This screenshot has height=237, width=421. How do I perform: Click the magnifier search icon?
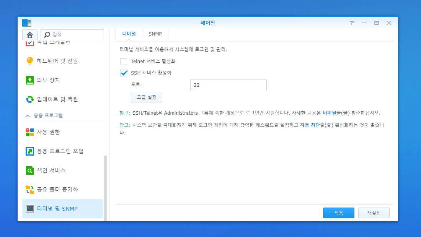47,34
